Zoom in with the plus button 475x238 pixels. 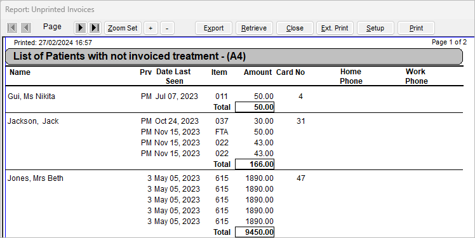151,28
